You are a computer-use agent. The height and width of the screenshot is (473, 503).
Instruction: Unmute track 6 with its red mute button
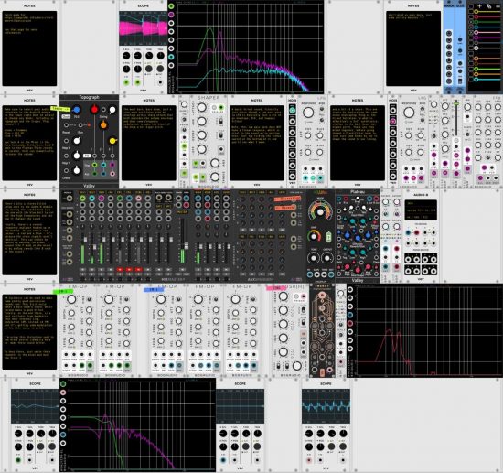point(129,270)
